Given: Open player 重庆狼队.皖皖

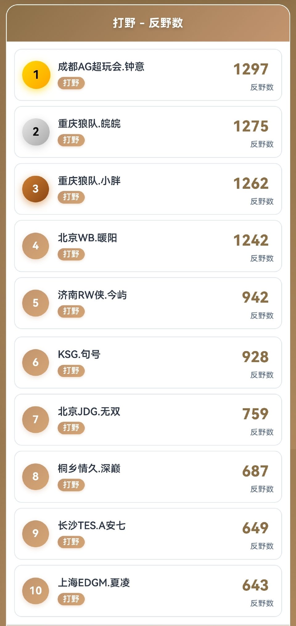Looking at the screenshot, I should pos(89,124).
